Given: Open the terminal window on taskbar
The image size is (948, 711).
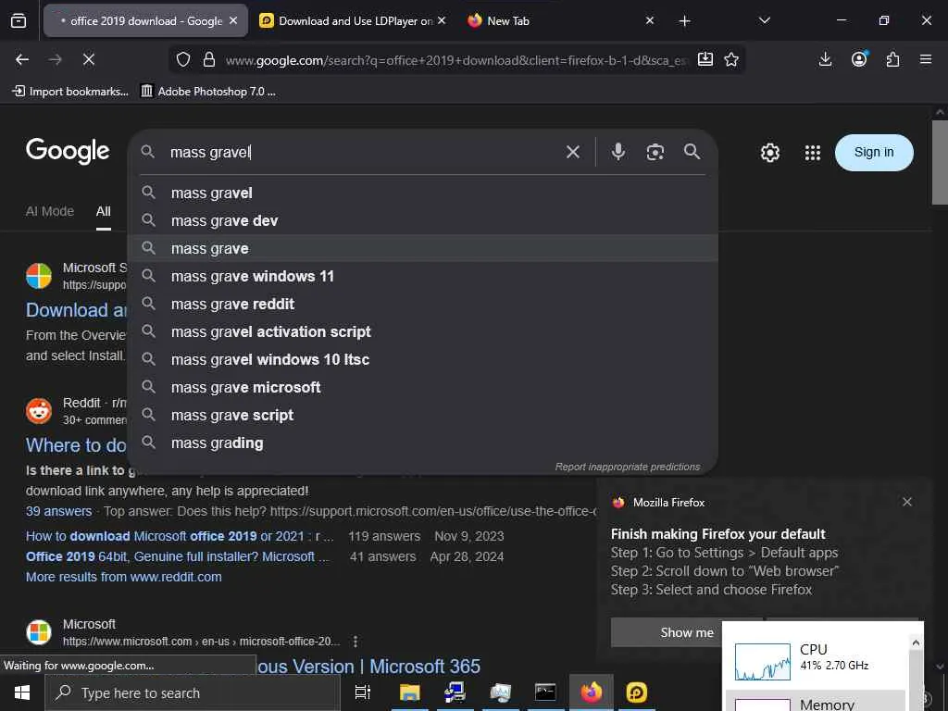Looking at the screenshot, I should pyautogui.click(x=545, y=692).
